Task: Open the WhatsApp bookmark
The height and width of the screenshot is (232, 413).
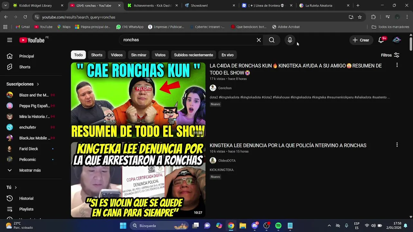Action: click(130, 27)
